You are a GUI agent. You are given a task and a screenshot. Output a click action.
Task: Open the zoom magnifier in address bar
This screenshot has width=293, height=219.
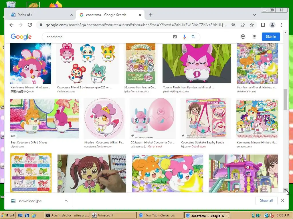point(233,25)
